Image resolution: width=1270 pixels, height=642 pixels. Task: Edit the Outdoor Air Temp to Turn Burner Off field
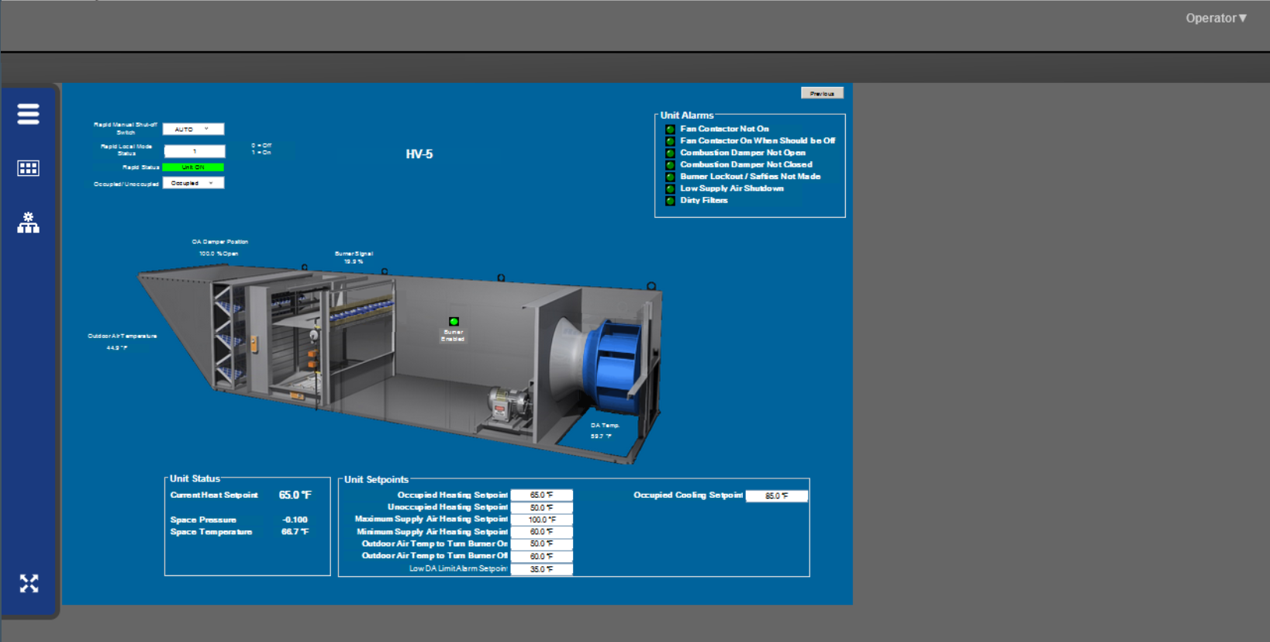[541, 557]
